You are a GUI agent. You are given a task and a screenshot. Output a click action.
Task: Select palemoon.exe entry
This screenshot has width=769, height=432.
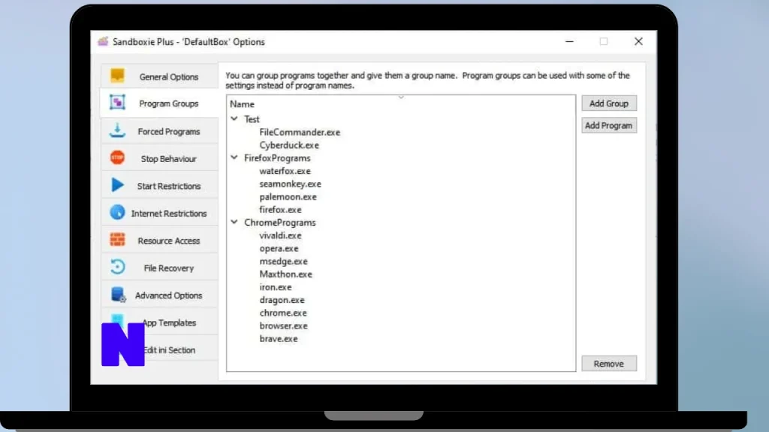click(288, 197)
